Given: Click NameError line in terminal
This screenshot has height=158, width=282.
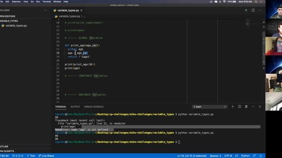Looking at the screenshot, I should click(x=82, y=129).
